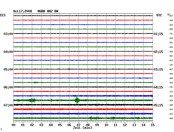This screenshot has width=174, height=132.
Task: Select minute 08 on the Zeit axis
Action: [88, 125]
